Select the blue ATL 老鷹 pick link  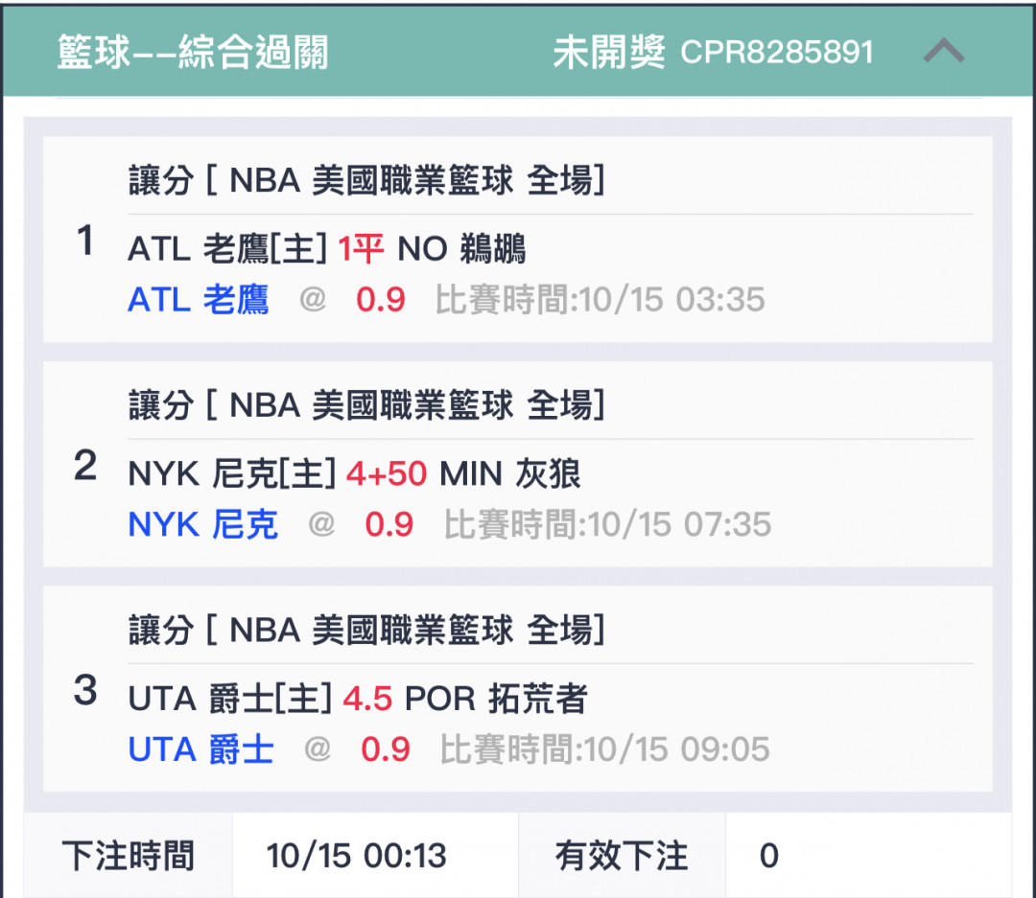199,299
